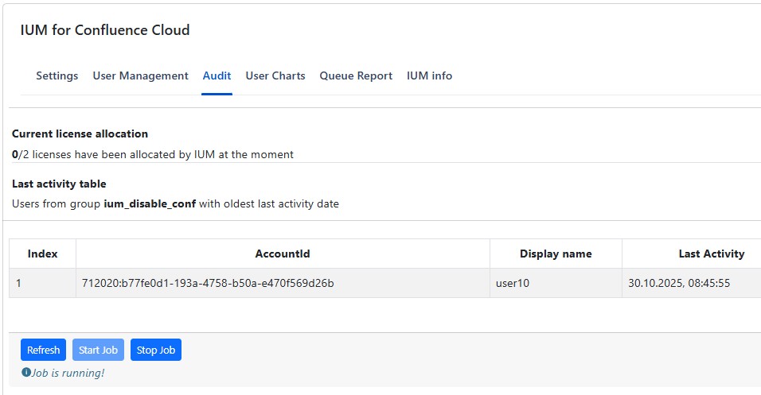Click the user10 display name cell
This screenshot has height=395, width=761.
pyautogui.click(x=513, y=283)
